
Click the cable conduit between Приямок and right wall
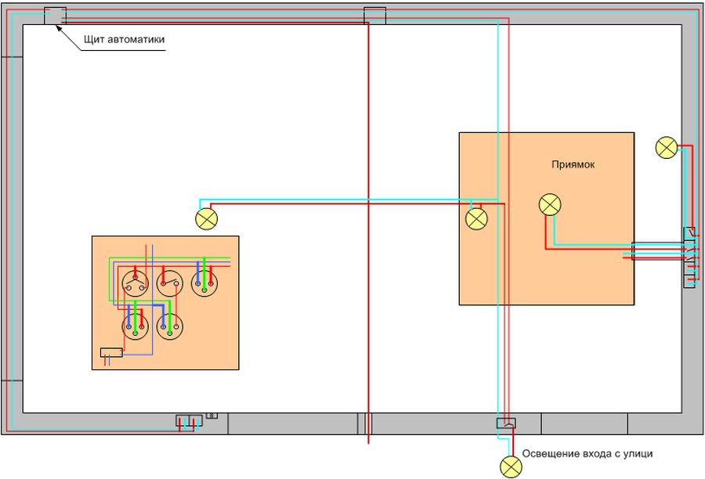tap(658, 250)
